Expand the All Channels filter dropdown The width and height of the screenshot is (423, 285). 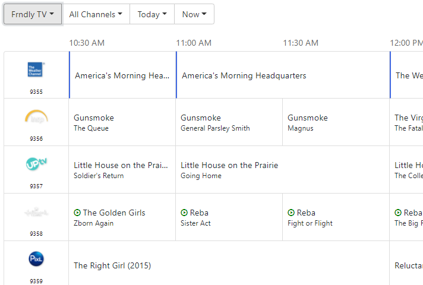coord(96,14)
